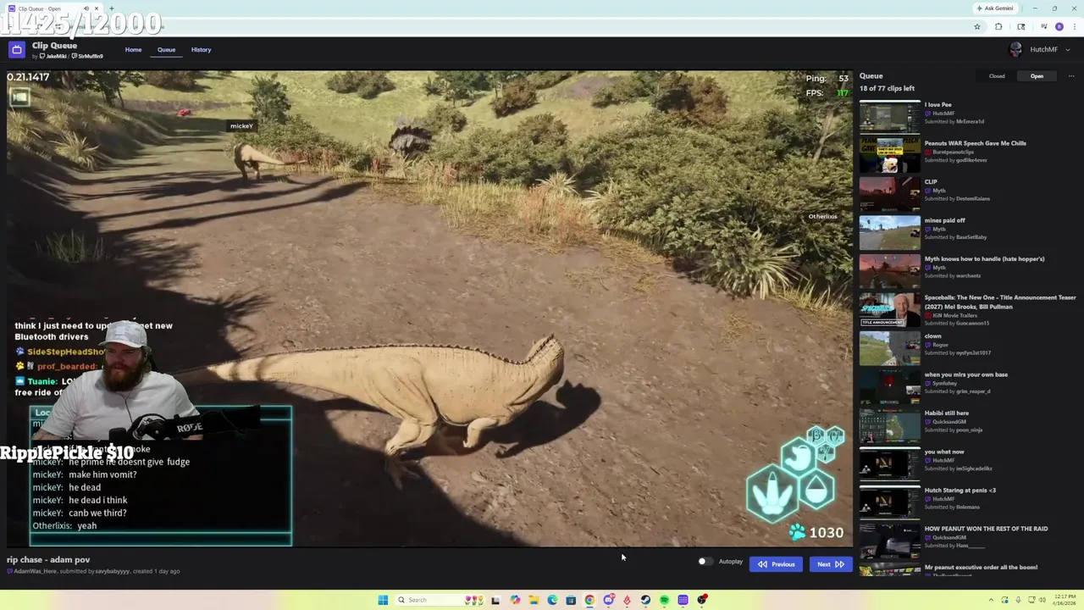Open the Chrome three-dots menu
The height and width of the screenshot is (610, 1084).
pyautogui.click(x=1073, y=27)
